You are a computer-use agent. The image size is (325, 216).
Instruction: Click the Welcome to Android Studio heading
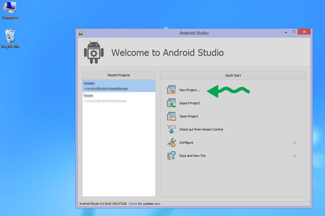167,52
